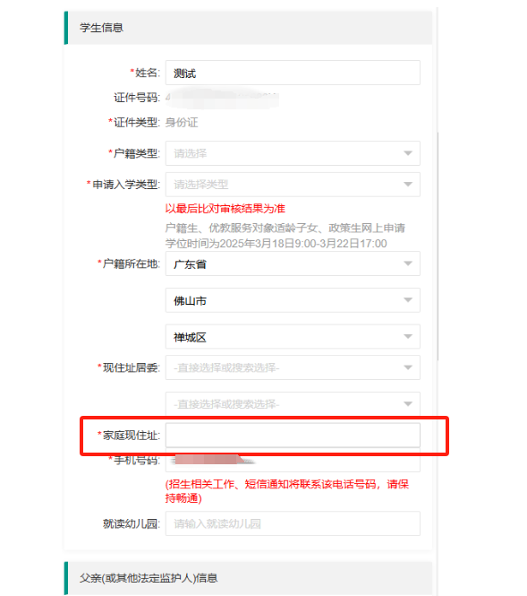Click the 手机号码 phone number field
The height and width of the screenshot is (596, 527).
[x=293, y=461]
